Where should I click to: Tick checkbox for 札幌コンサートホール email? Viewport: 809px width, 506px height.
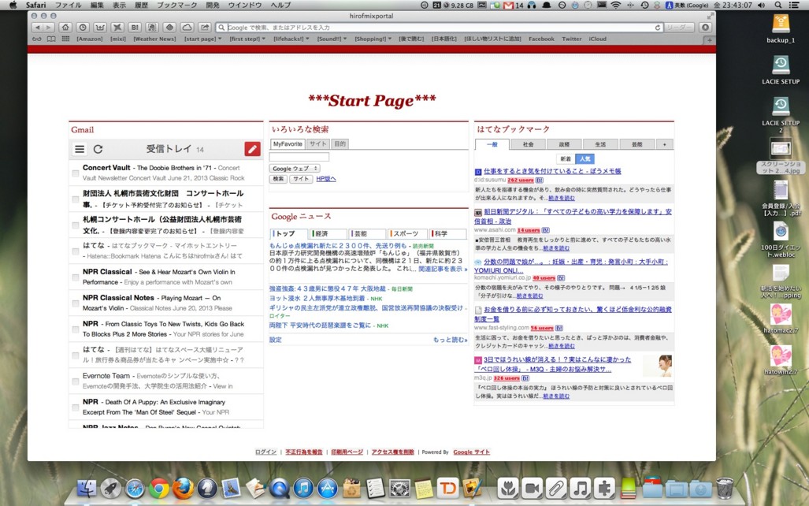pyautogui.click(x=76, y=225)
